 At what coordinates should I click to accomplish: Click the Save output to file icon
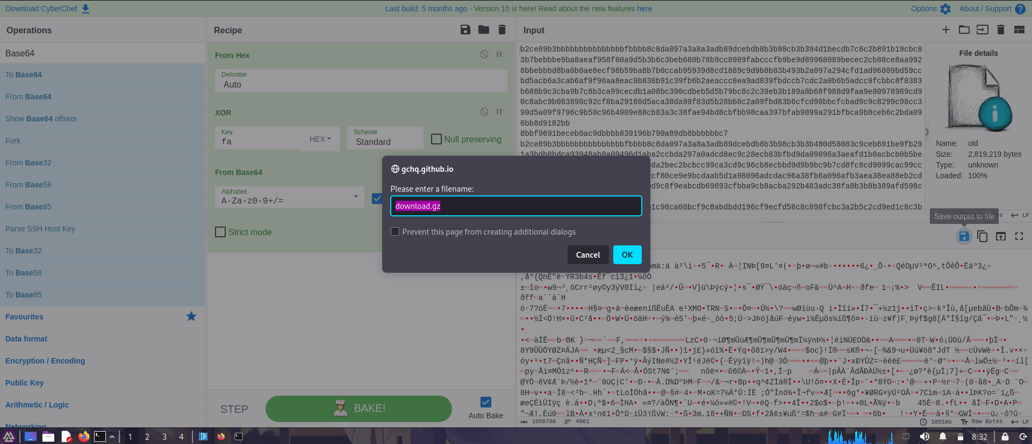pyautogui.click(x=964, y=236)
